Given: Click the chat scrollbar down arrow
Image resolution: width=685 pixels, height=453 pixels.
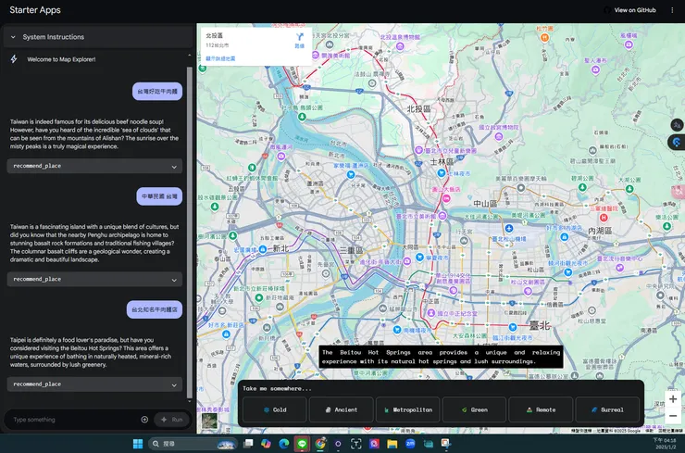Looking at the screenshot, I should pos(189,400).
